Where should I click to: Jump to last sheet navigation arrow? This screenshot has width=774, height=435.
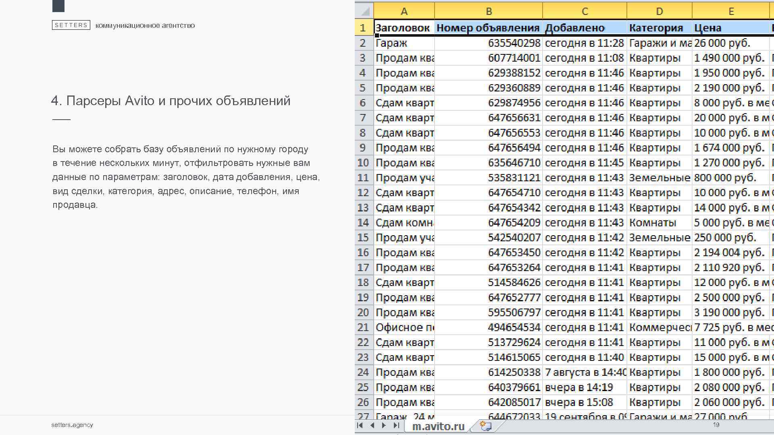coord(396,425)
